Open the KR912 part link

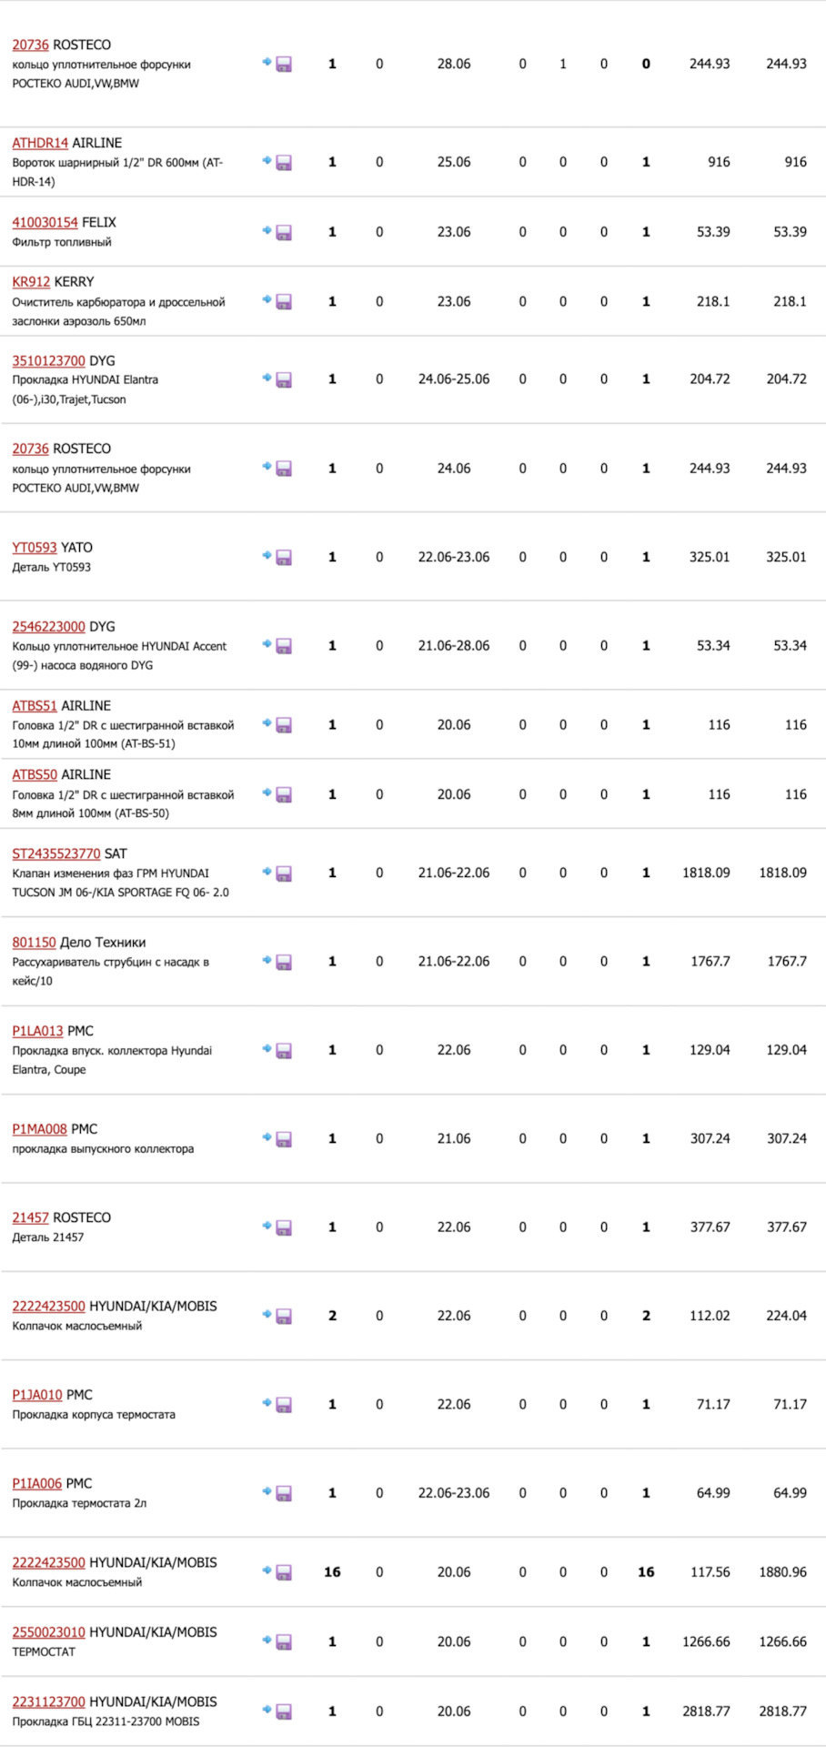coord(31,282)
